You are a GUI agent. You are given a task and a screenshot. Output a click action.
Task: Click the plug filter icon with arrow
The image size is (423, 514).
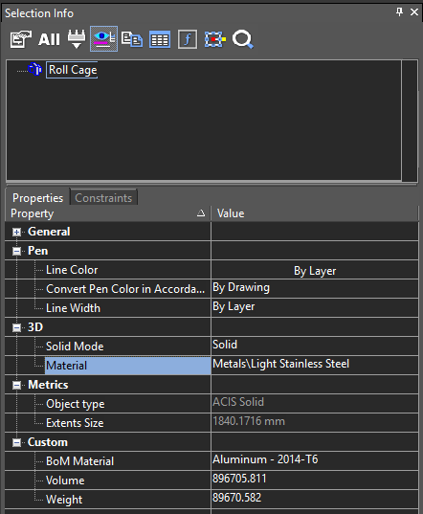click(x=77, y=39)
